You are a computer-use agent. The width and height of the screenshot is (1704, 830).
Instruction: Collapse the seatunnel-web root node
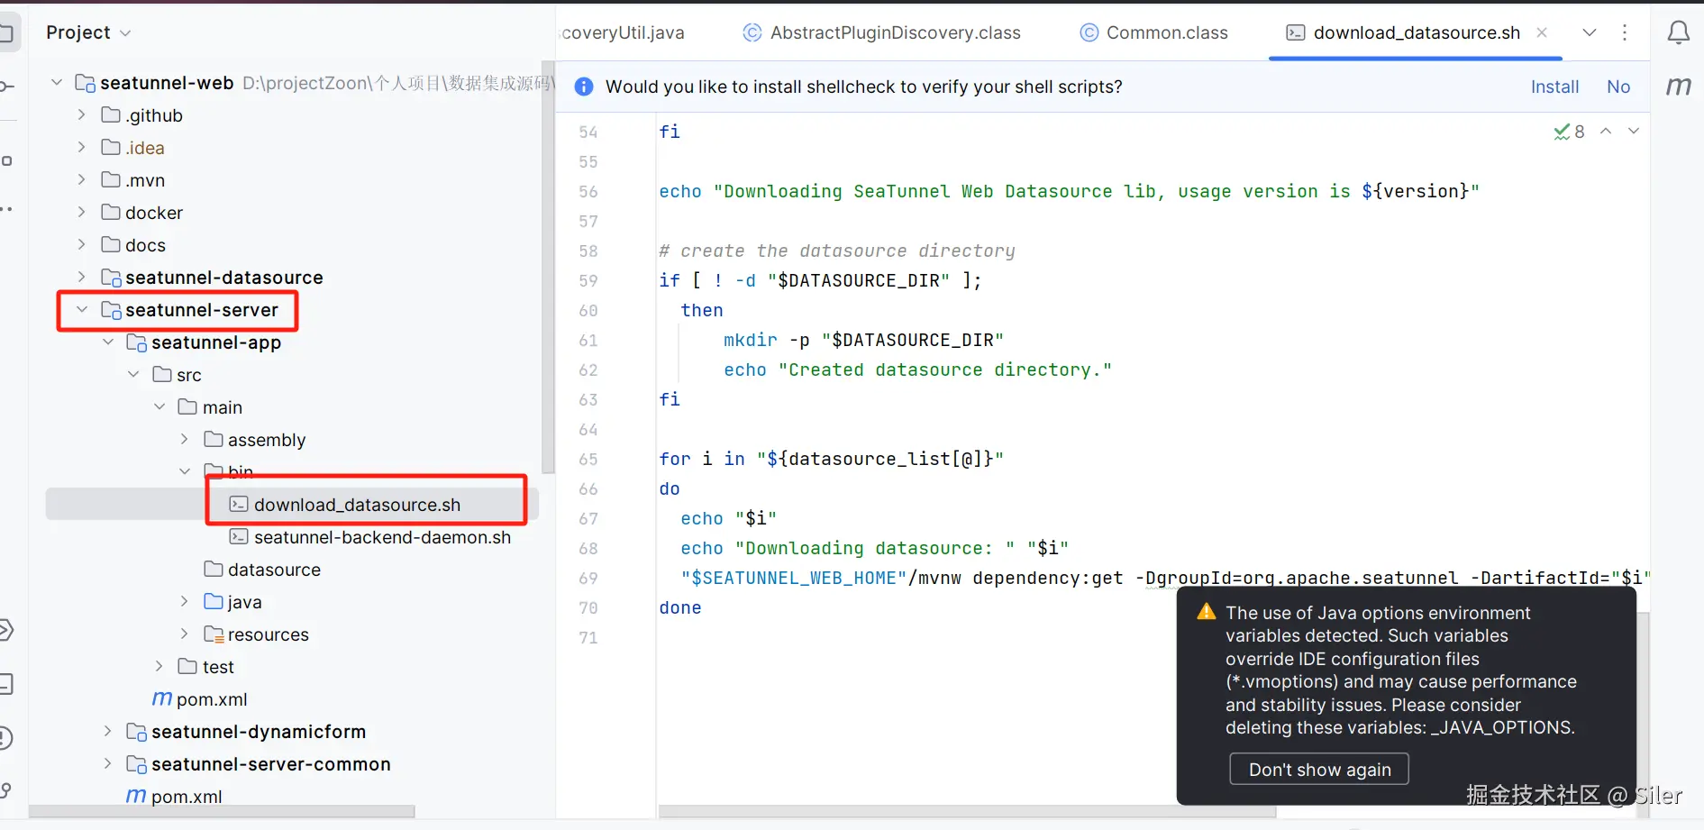point(56,83)
